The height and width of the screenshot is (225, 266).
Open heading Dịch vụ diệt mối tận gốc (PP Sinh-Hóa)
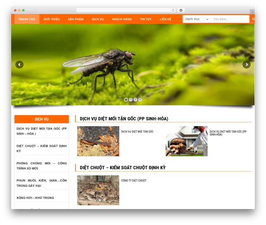pos(124,119)
